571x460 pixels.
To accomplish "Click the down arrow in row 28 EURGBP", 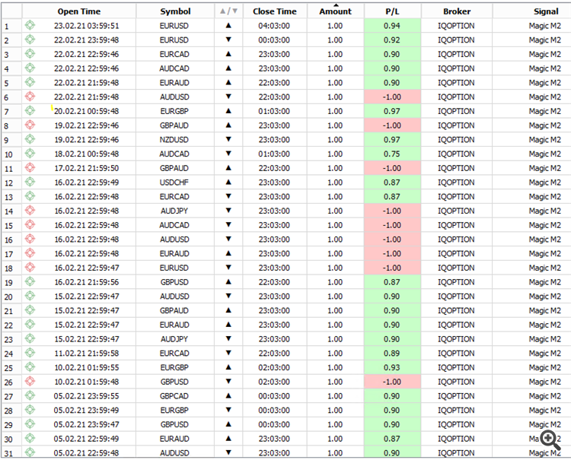I will click(x=228, y=410).
